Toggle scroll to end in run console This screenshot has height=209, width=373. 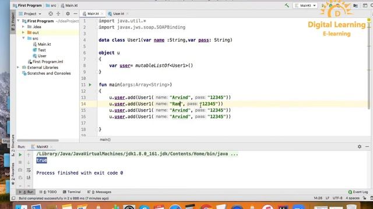tap(29, 178)
